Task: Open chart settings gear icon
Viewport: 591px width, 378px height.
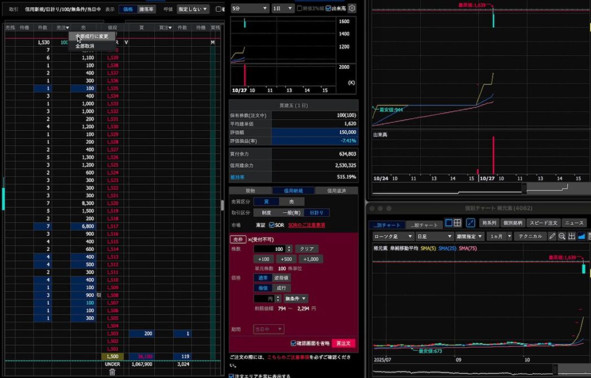Action: coord(352,8)
